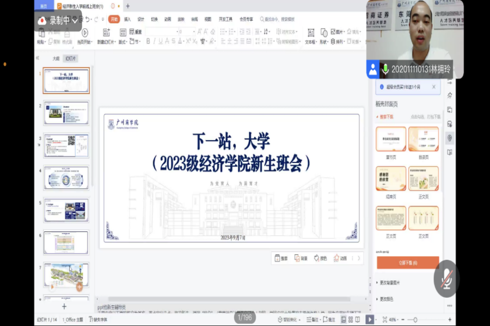Open the 新建幻灯片 dropdown arrow
490x326 pixels.
(115, 42)
